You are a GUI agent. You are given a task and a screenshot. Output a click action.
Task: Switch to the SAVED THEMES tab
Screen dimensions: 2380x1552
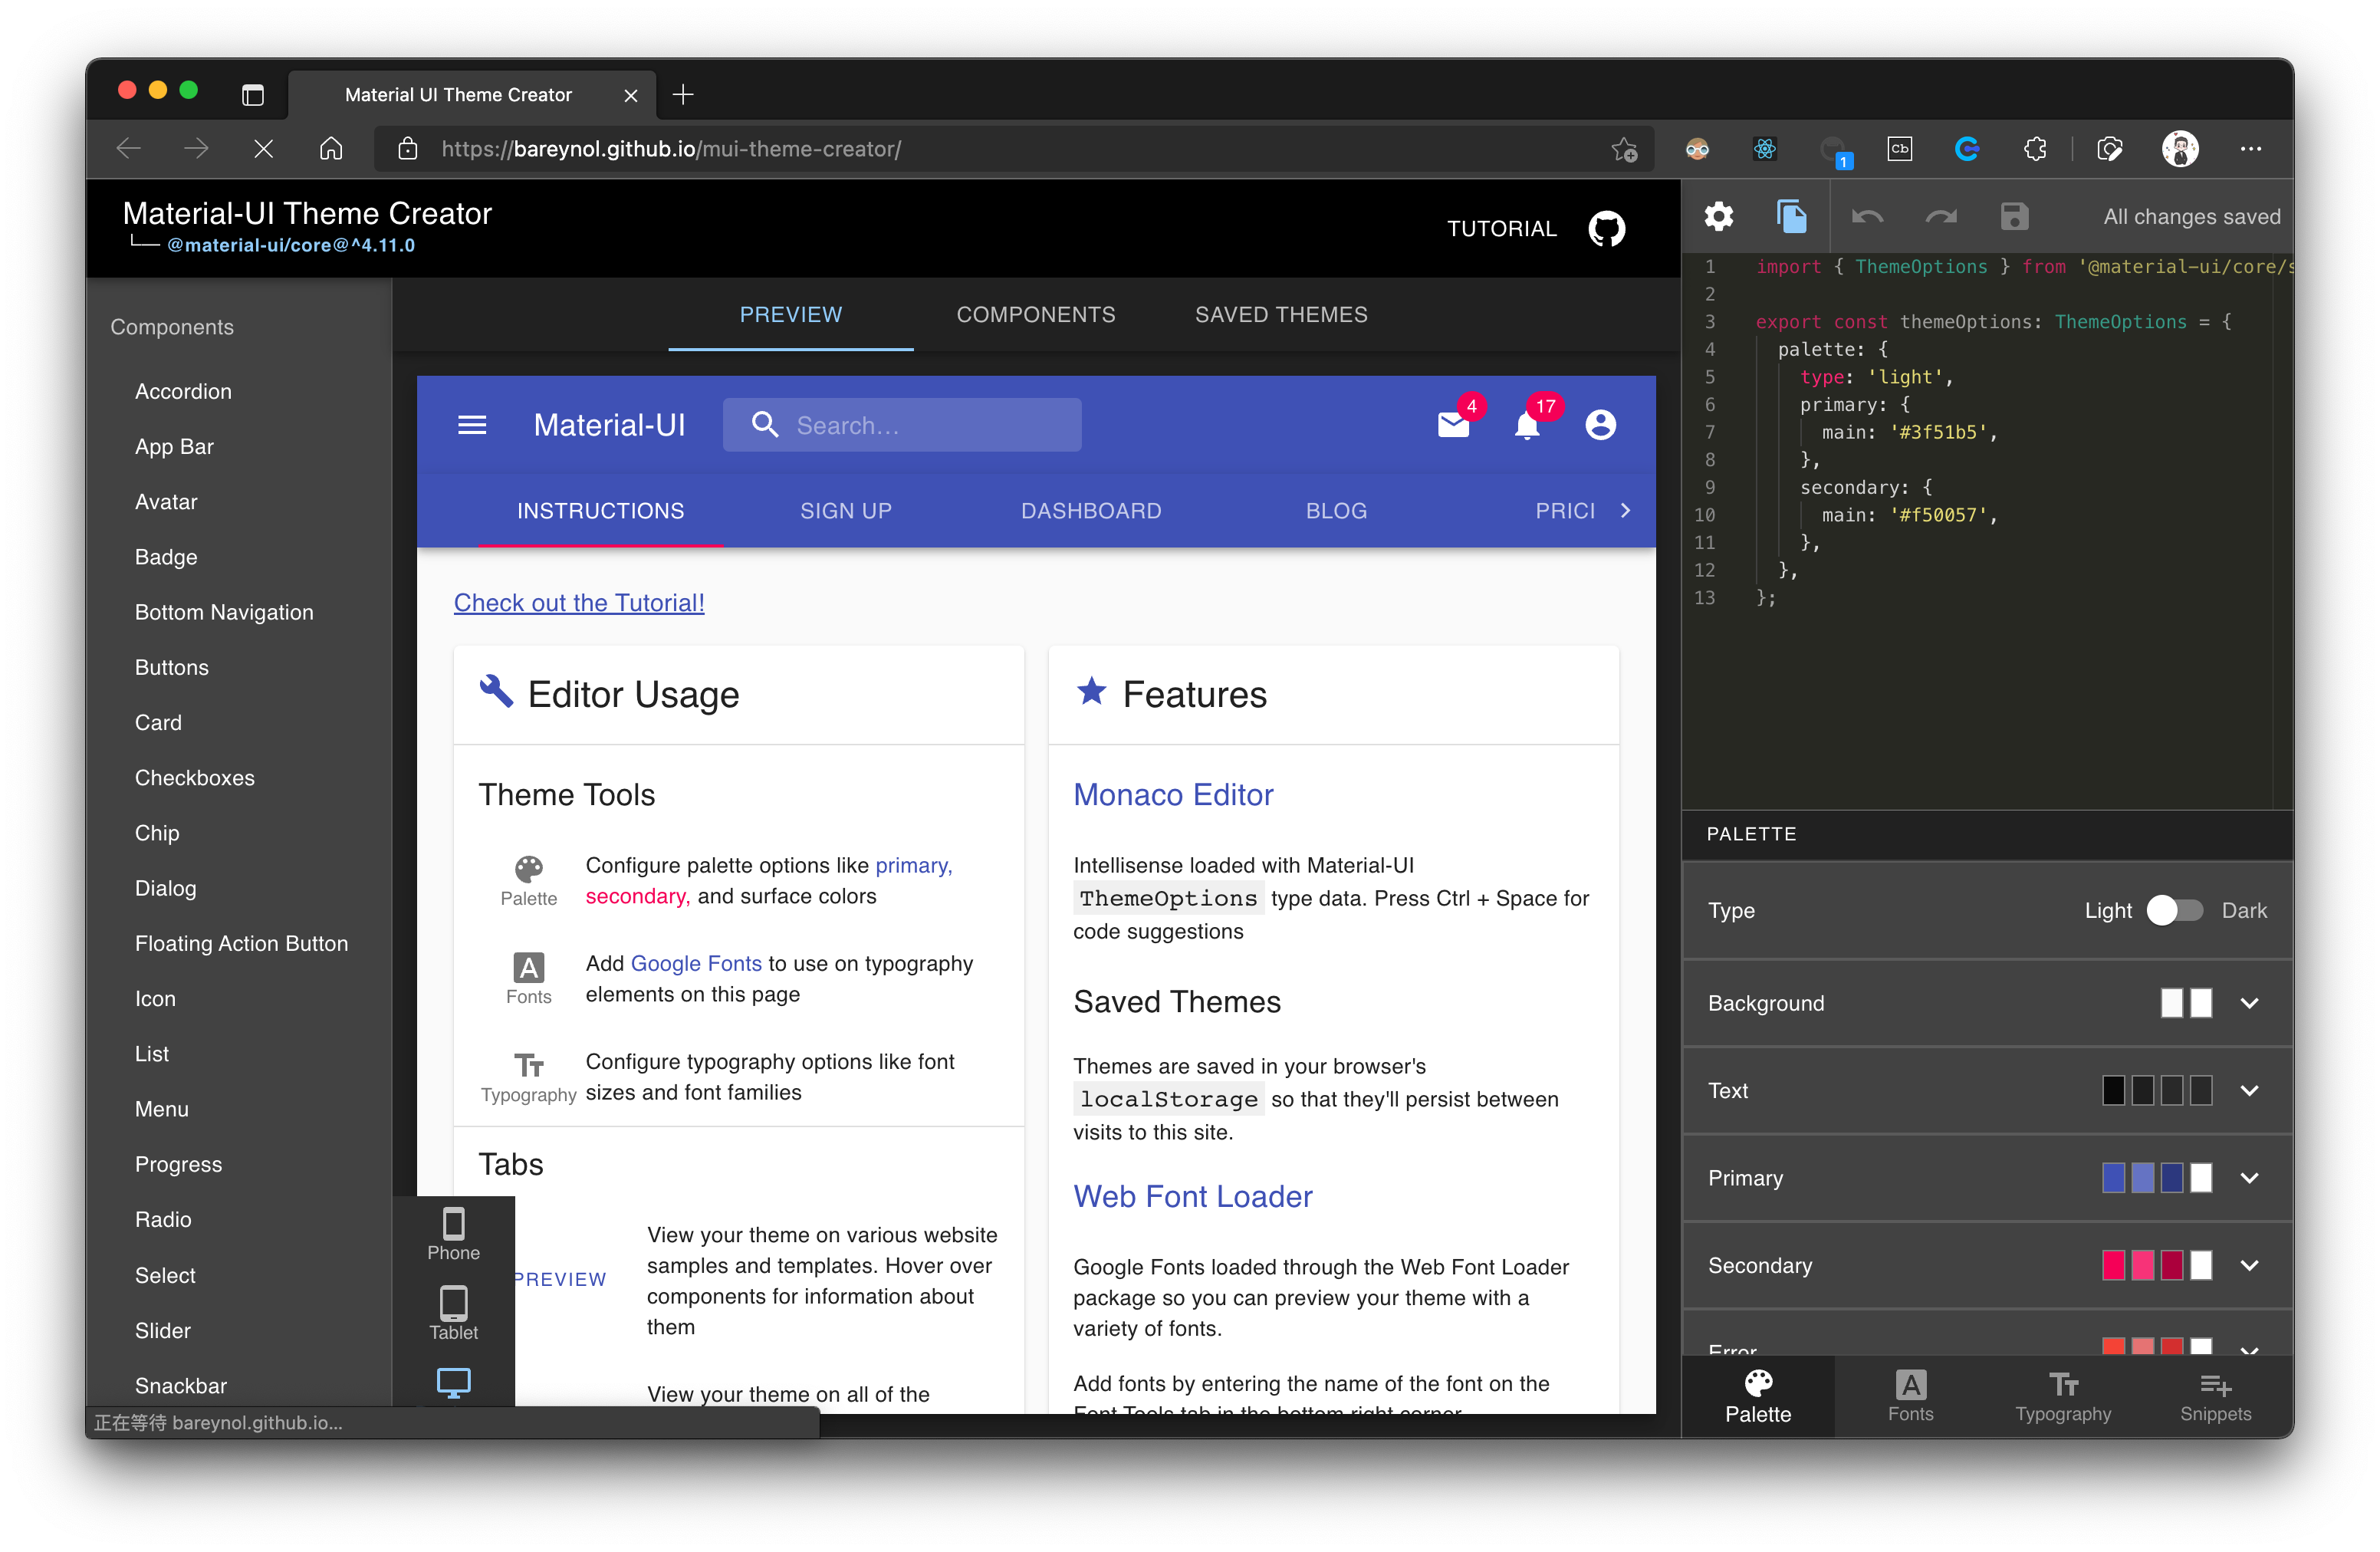[1280, 314]
